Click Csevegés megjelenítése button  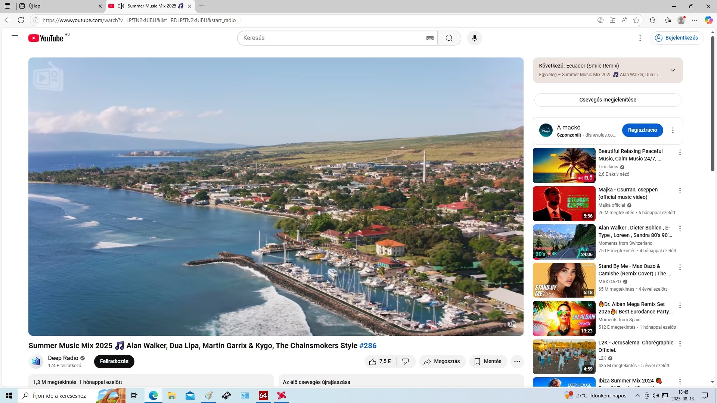(x=608, y=100)
